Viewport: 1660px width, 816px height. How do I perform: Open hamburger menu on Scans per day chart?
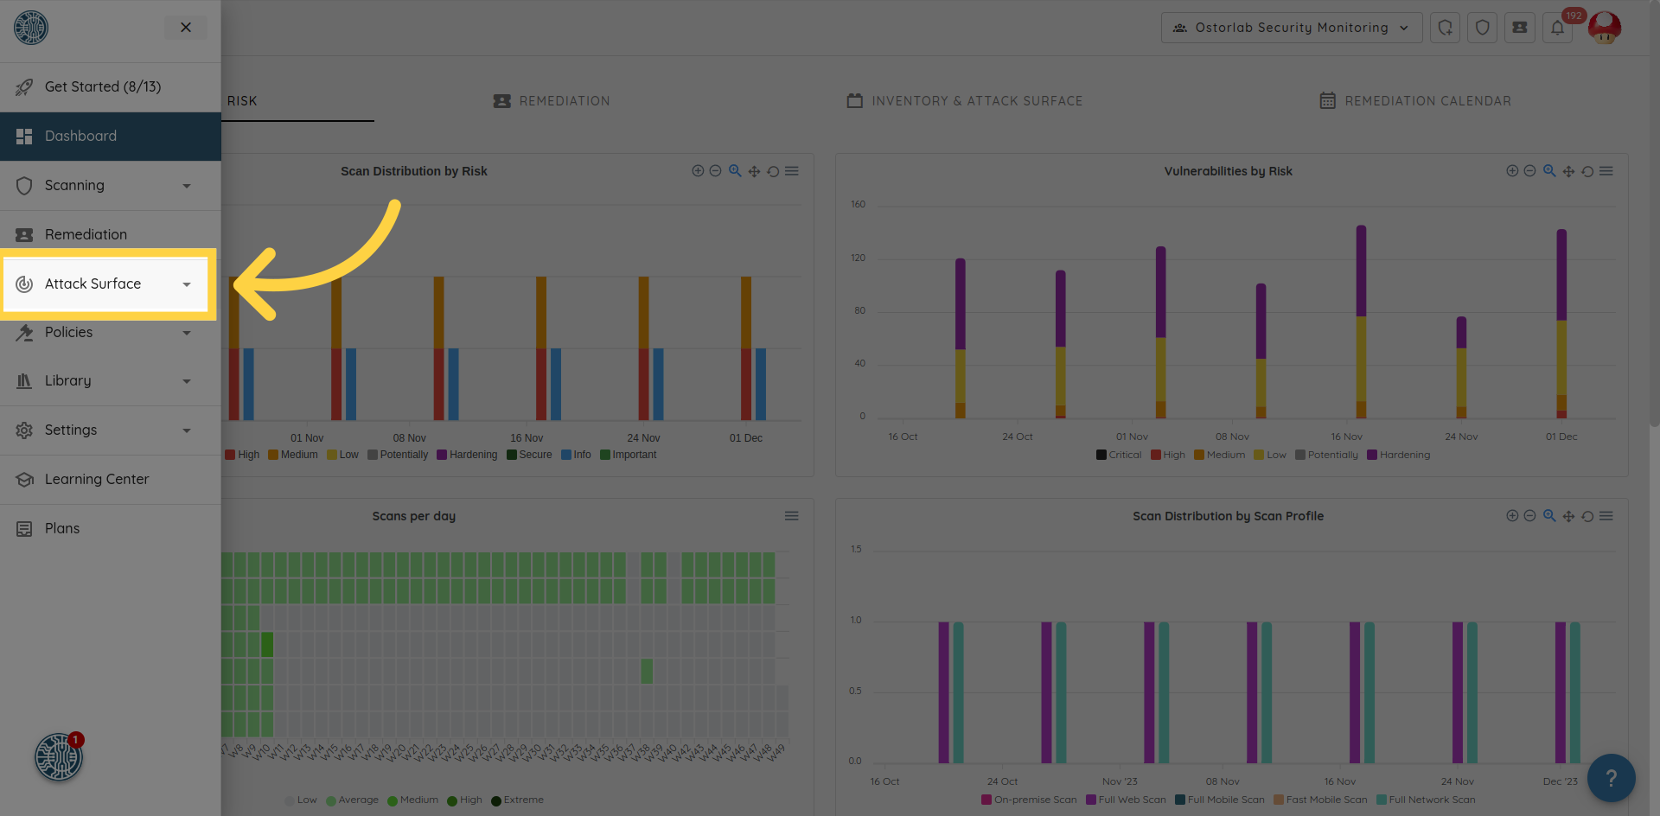[791, 516]
